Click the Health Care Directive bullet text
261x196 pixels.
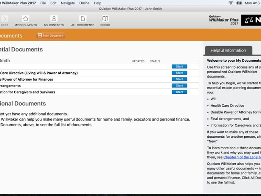point(227,106)
